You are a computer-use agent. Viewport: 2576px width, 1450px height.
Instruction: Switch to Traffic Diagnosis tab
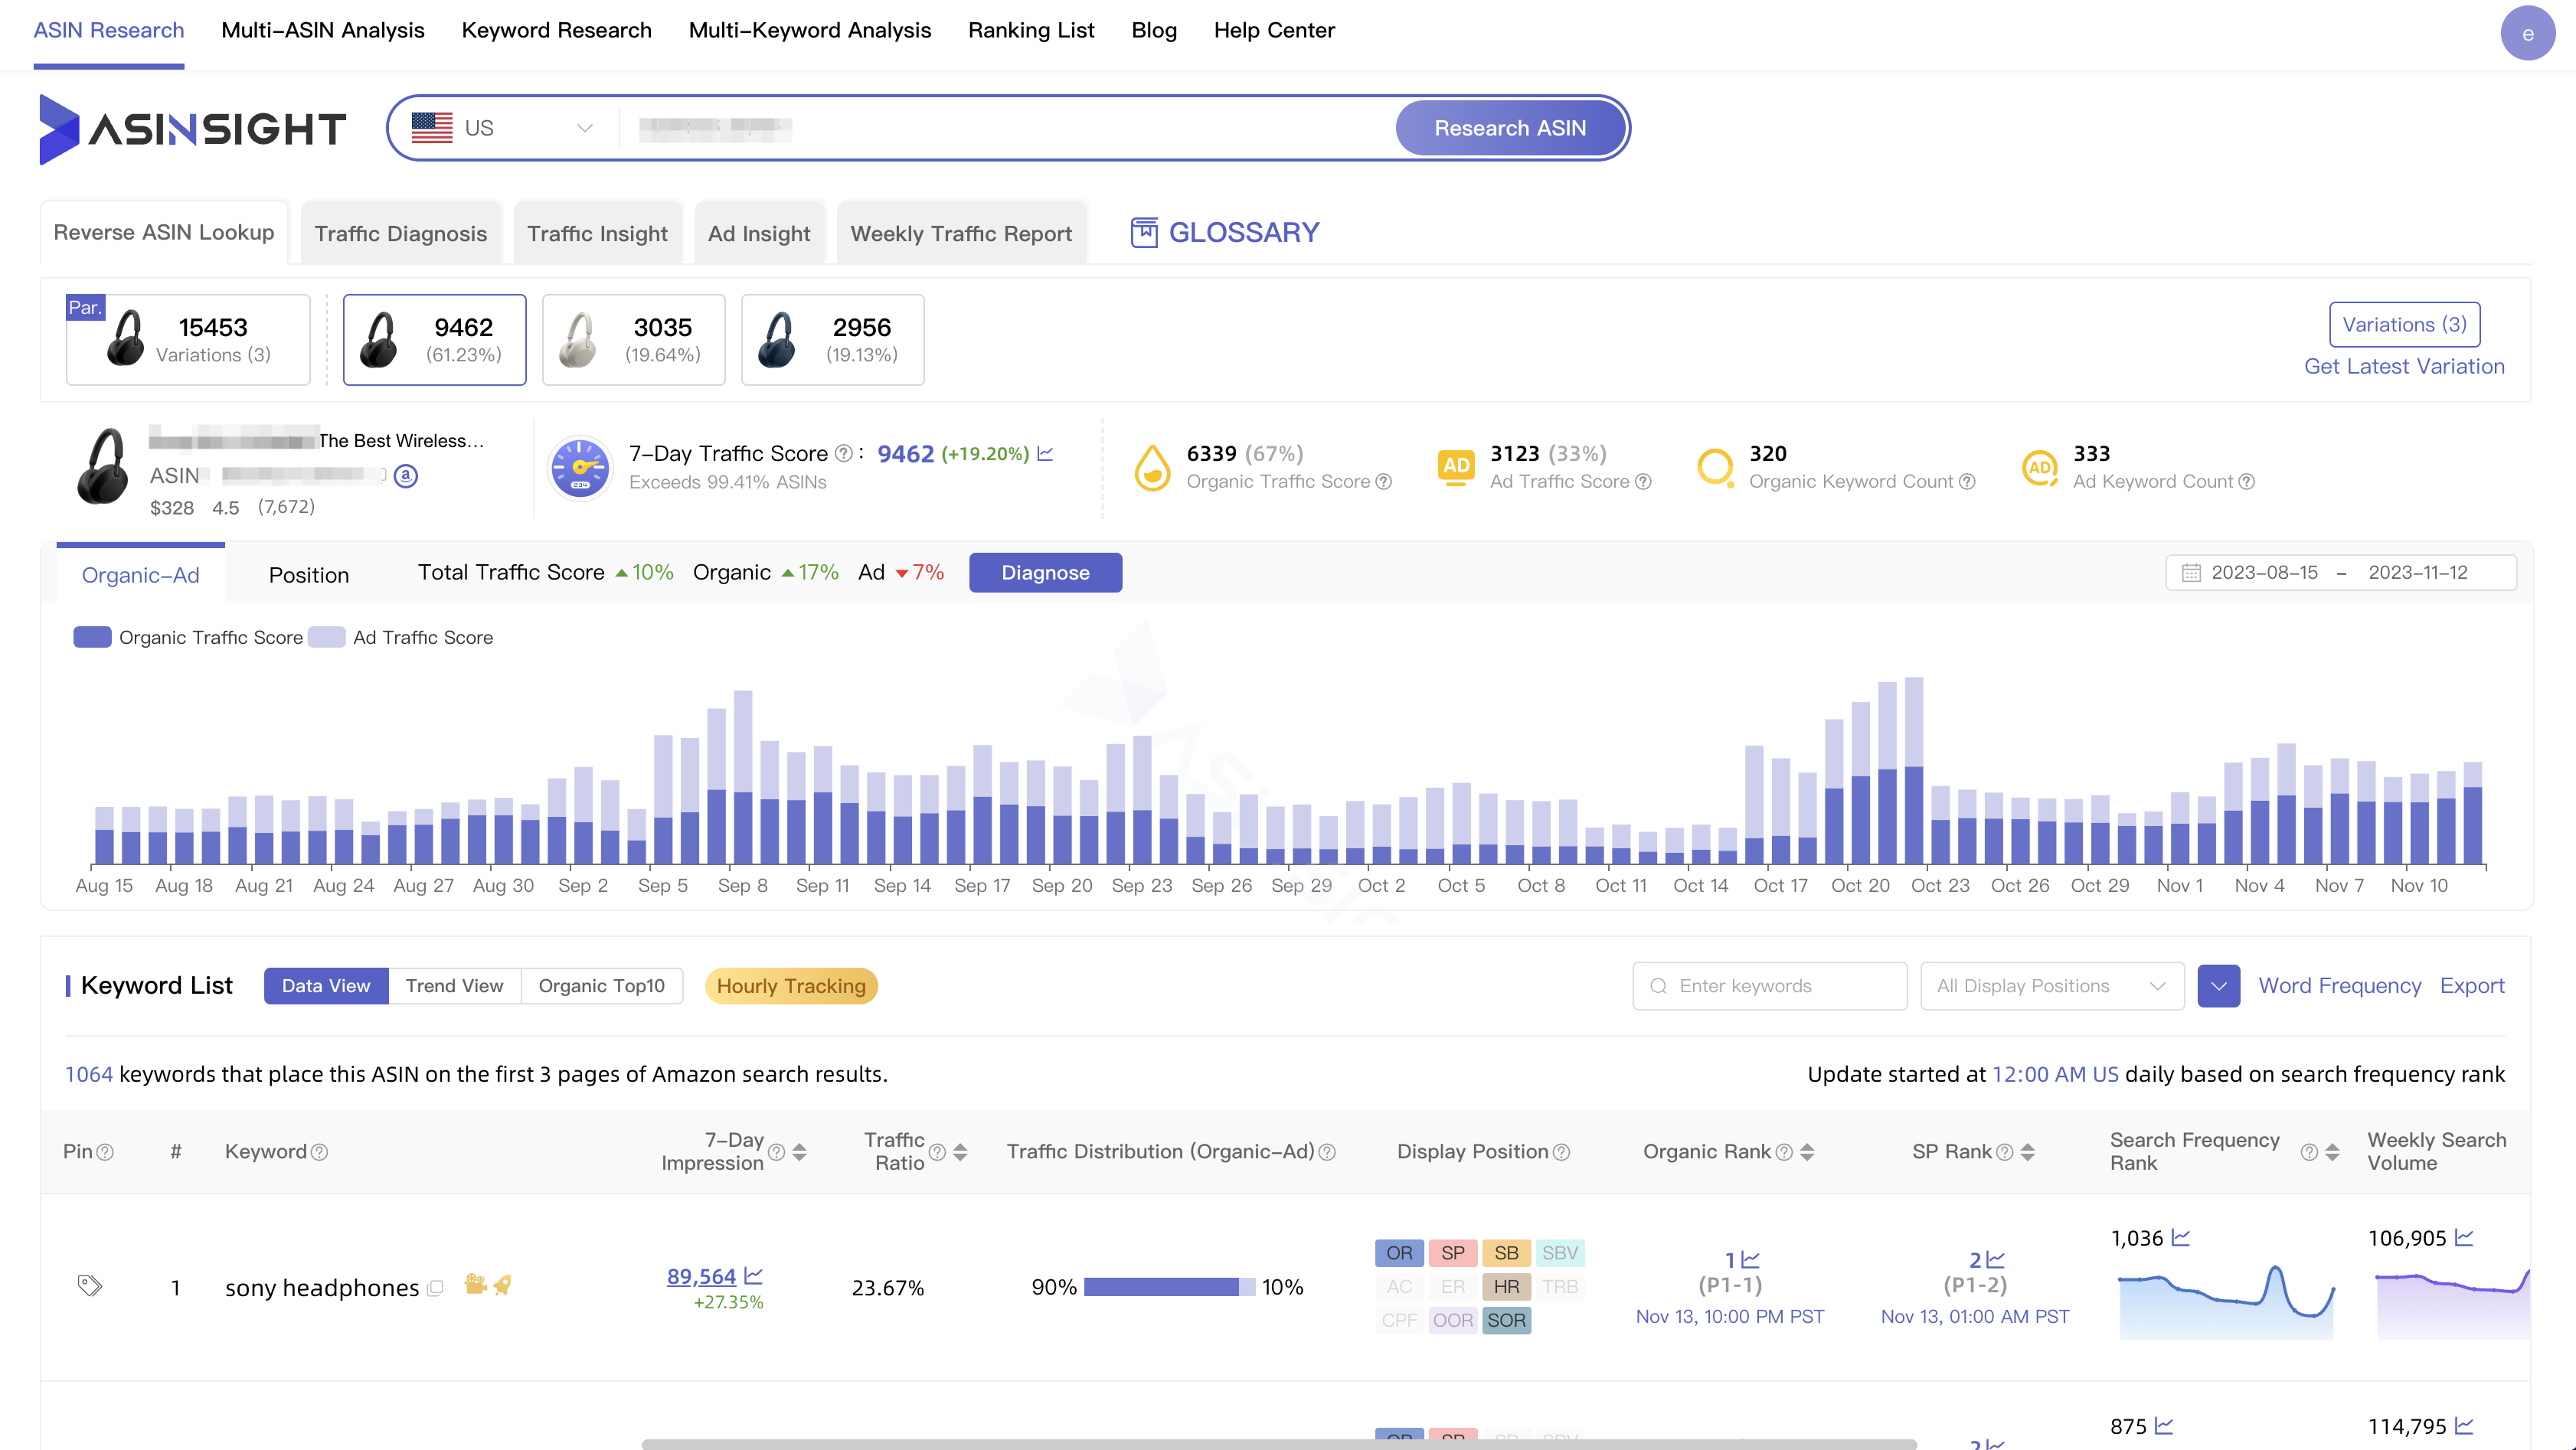[400, 233]
